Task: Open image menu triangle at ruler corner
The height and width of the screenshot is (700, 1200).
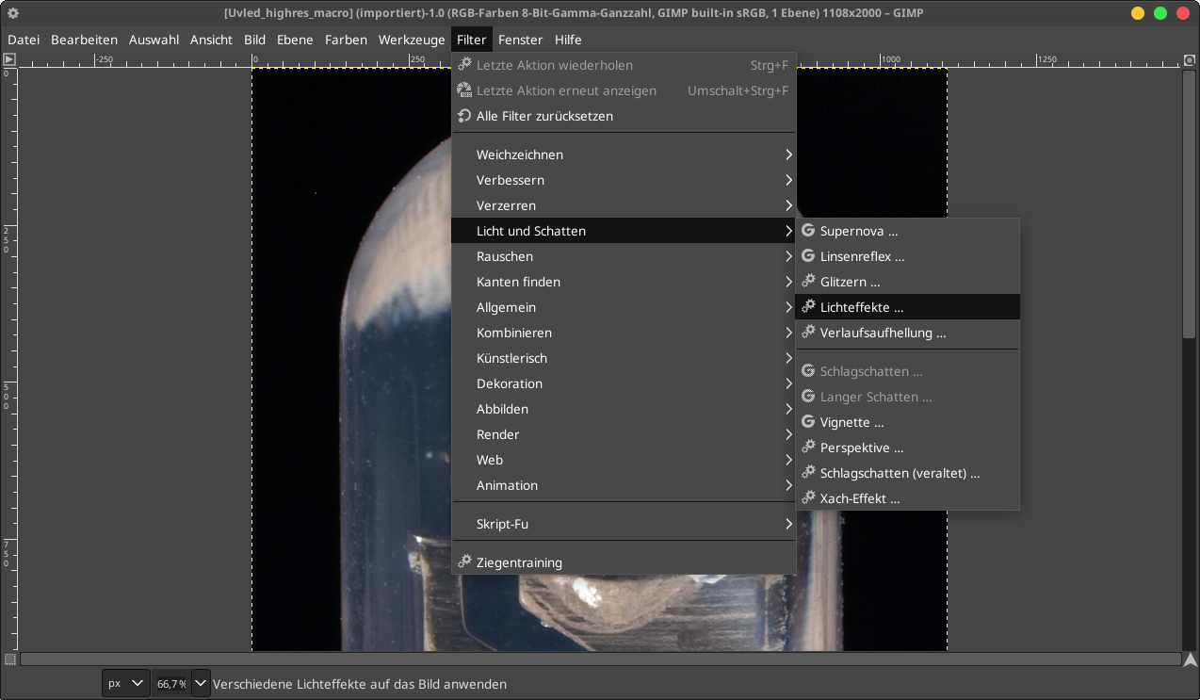Action: [9, 59]
